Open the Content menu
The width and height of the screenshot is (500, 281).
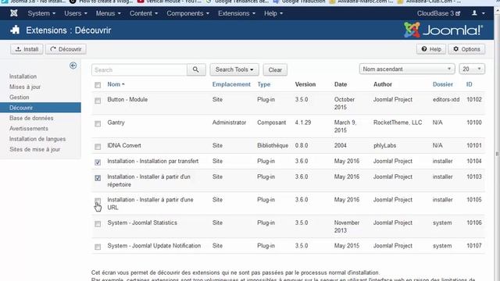(144, 13)
